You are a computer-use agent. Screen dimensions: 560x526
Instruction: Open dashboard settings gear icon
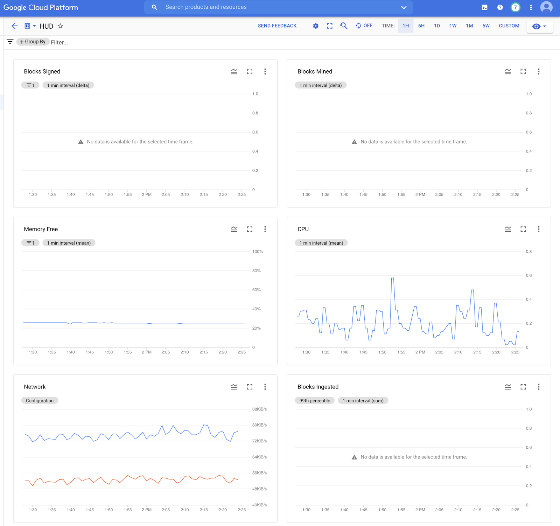[316, 26]
